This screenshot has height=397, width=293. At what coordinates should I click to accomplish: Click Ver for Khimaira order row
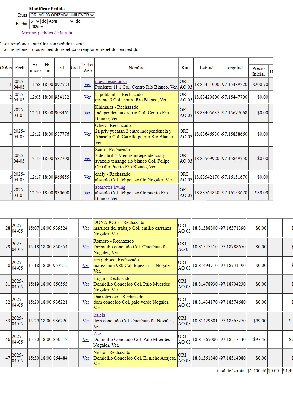[x=87, y=113]
